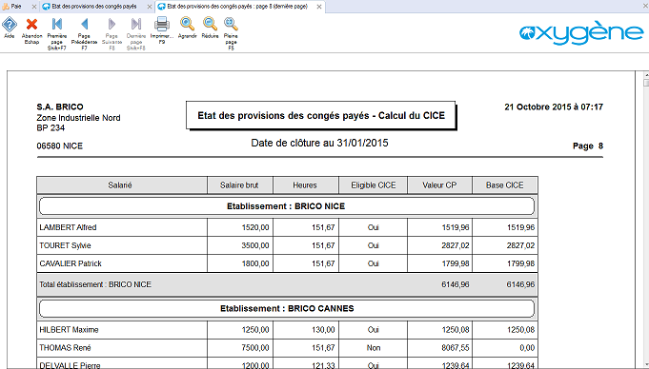The width and height of the screenshot is (649, 369).
Task: Click the Page 8 label
Action: tap(588, 146)
